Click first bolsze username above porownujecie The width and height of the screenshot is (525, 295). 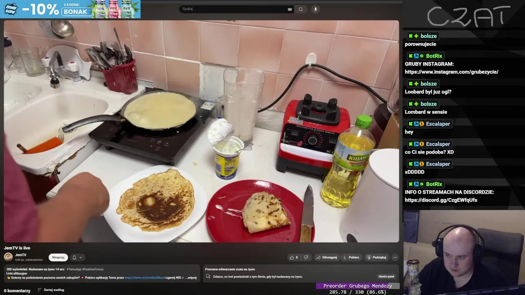[429, 36]
